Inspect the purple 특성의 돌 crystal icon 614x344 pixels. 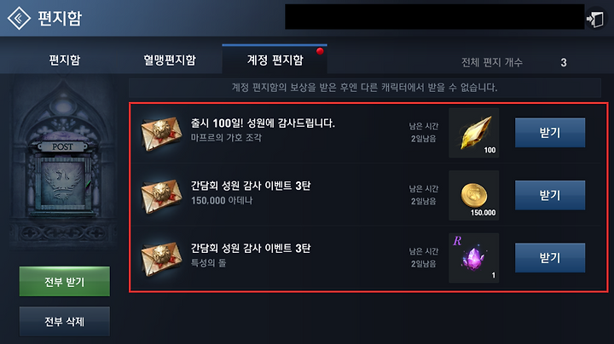tap(474, 258)
